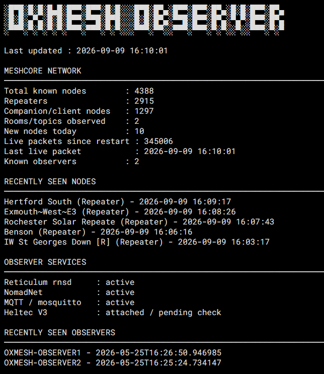
Task: Click the 'Known observers : 2' line
Action: coord(71,162)
